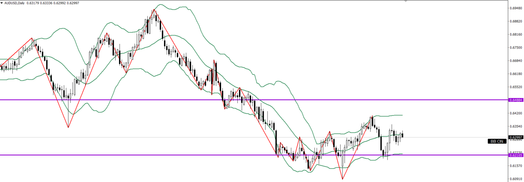Click the 0.68160 label on price axis
The image size is (524, 182).
516,35
